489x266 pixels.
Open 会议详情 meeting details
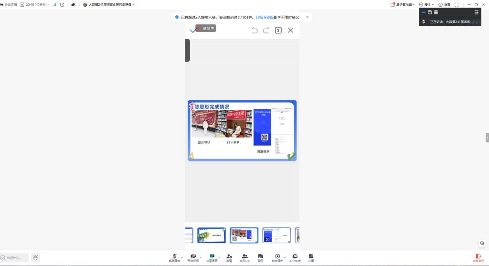pos(9,4)
